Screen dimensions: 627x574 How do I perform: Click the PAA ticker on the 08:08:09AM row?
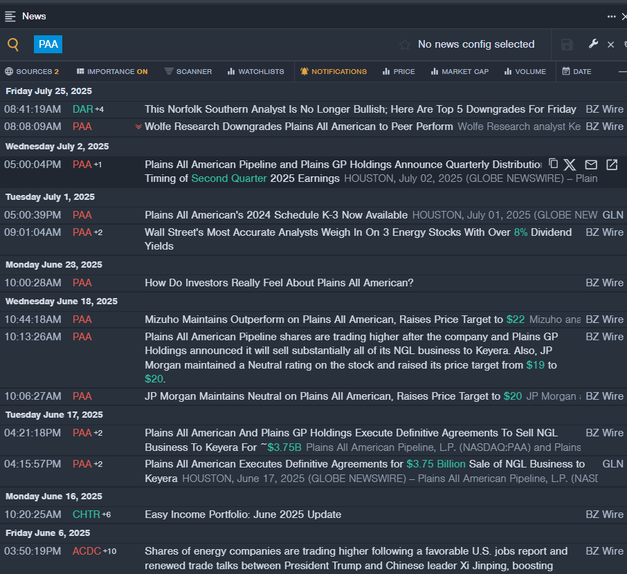coord(82,127)
